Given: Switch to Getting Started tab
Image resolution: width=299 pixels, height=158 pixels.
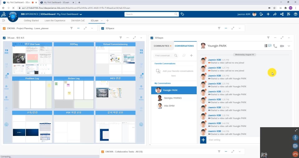Looking at the screenshot, I should [x=31, y=21].
